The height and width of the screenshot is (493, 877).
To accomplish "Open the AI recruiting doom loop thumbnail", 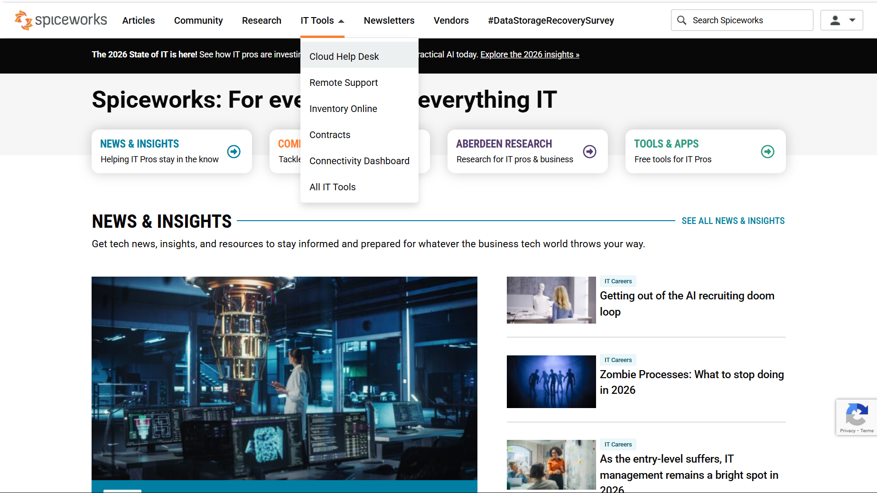I will [551, 300].
